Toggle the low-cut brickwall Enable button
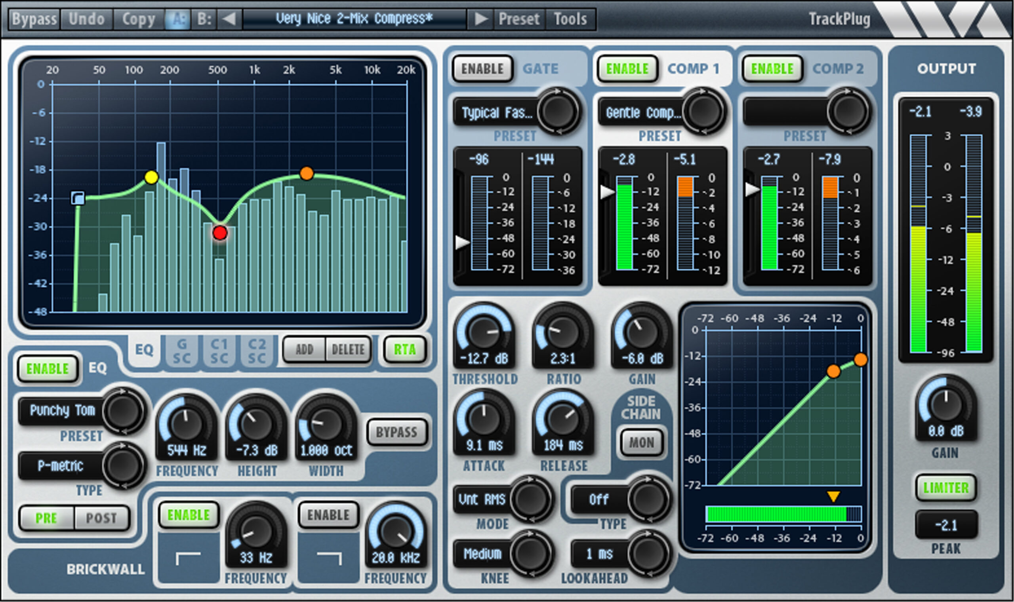This screenshot has width=1014, height=602. (x=189, y=515)
